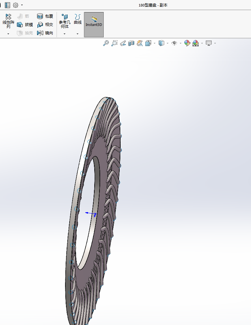Screen dimensions: 251x325
Task: Choose the Mirror (镜向) feature
Action: (45, 33)
